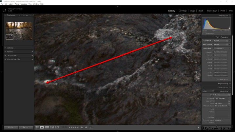
Task: Click the Export button
Action: [26, 127]
